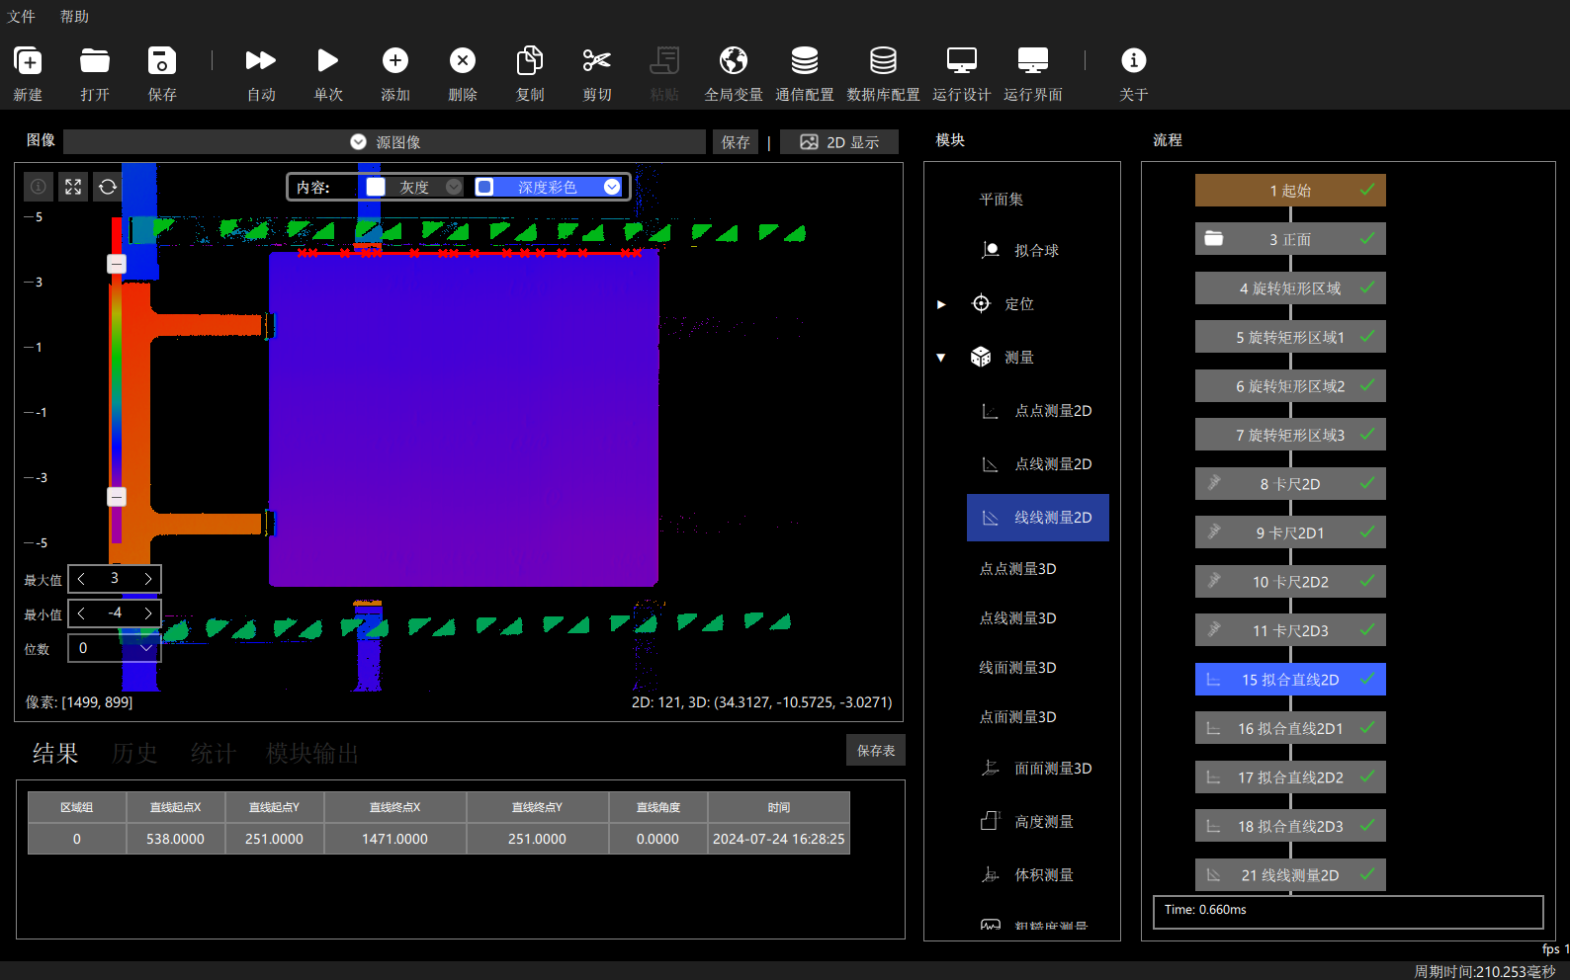Click the refresh icon in image viewer
The image size is (1570, 980).
pos(108,187)
